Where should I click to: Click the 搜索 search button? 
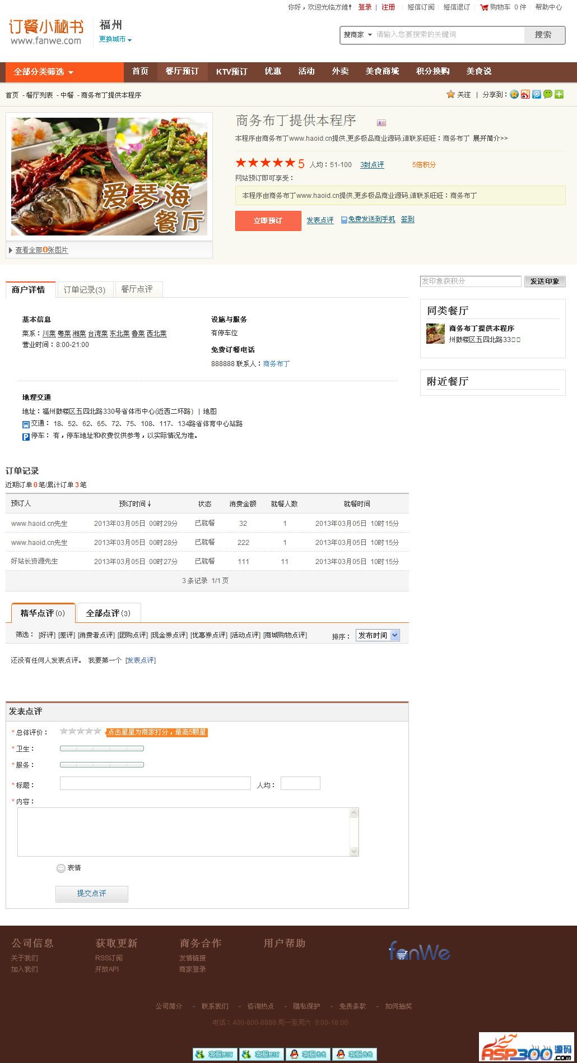[543, 35]
